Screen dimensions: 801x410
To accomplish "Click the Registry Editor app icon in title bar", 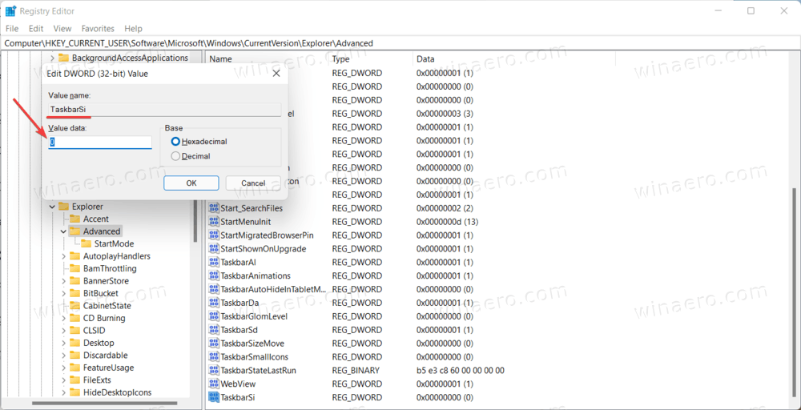I will pos(10,10).
